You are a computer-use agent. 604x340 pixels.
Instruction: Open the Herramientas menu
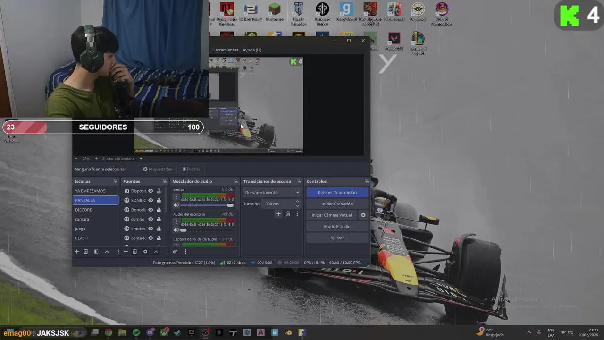(225, 50)
